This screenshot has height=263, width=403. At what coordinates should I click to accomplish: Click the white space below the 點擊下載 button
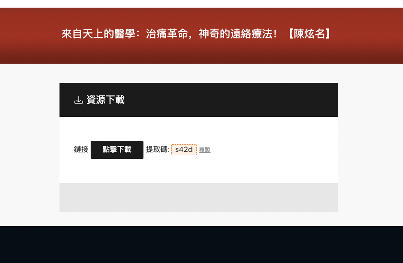pyautogui.click(x=117, y=171)
